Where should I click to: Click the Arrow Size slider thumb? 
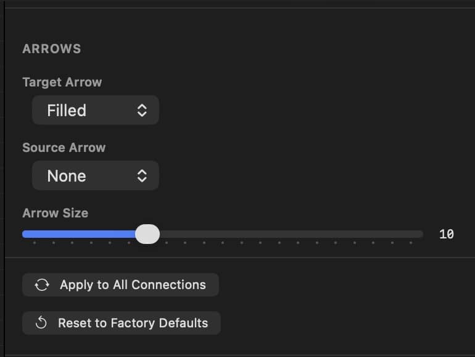(147, 234)
